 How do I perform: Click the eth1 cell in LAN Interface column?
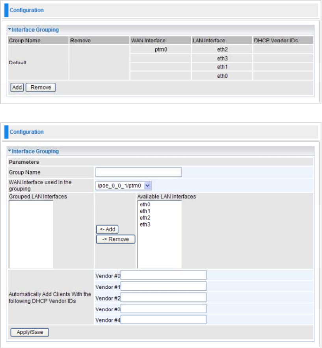tap(222, 67)
